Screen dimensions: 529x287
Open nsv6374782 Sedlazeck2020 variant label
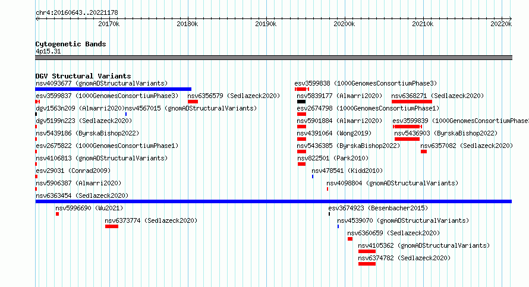404,258
